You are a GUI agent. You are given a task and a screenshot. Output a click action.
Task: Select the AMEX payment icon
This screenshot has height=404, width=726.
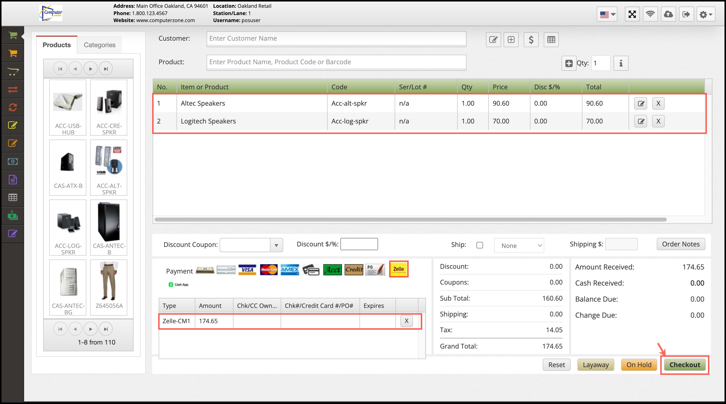click(x=290, y=270)
